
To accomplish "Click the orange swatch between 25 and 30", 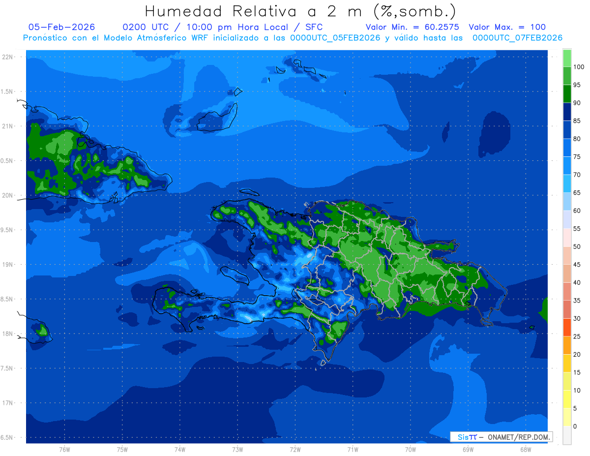I will 567,327.
